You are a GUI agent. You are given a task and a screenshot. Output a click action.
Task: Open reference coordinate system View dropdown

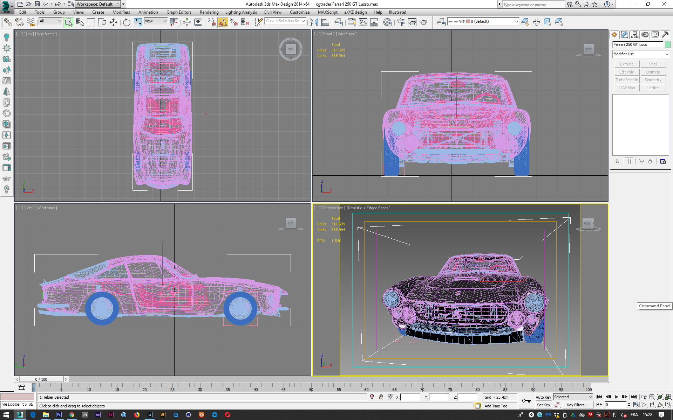tap(156, 21)
